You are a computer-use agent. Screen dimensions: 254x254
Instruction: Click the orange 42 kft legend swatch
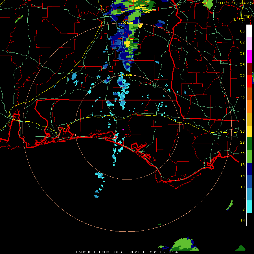pyautogui.click(x=249, y=107)
